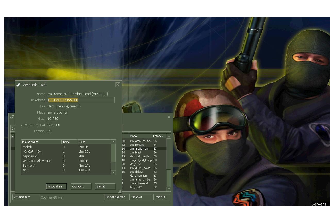Image resolution: width=330 pixels, height=206 pixels.
Task: Click the Latency value 29 in Game Info
Action: click(x=49, y=131)
